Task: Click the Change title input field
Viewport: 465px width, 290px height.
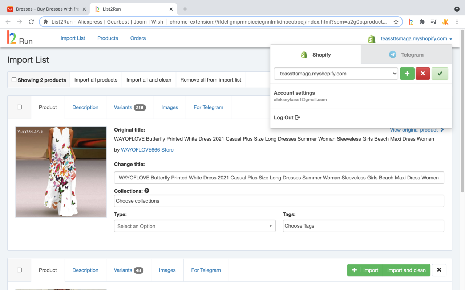Action: (279, 178)
